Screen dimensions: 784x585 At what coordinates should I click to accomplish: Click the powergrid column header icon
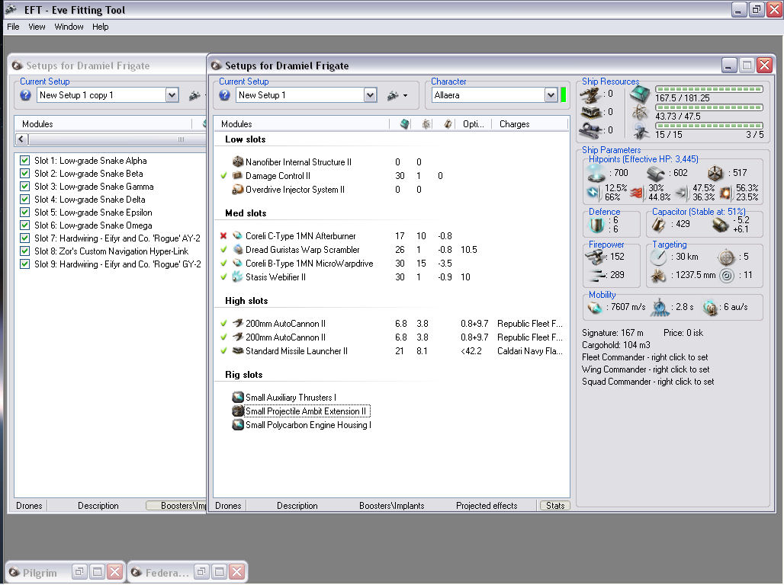[426, 124]
